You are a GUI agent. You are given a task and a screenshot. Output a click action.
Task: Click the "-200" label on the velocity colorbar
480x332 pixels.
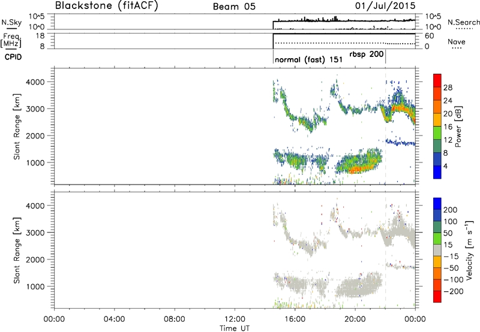[x=454, y=291]
